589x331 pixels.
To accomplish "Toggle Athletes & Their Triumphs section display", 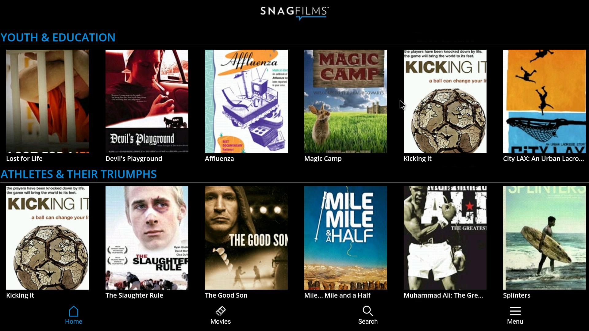I will (x=79, y=174).
